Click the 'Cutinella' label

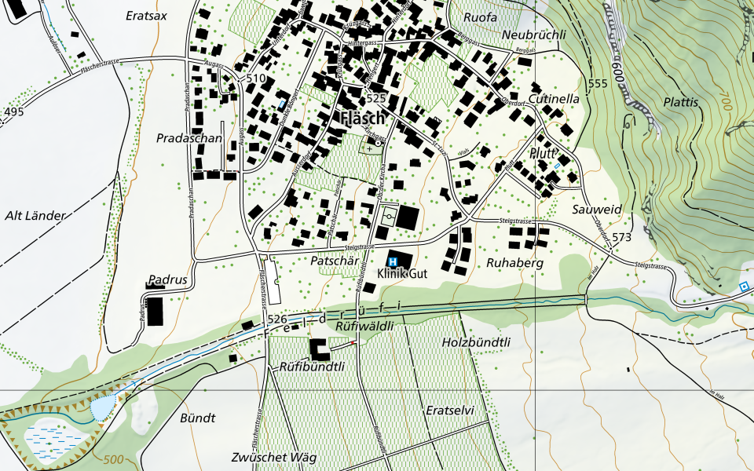coord(554,99)
